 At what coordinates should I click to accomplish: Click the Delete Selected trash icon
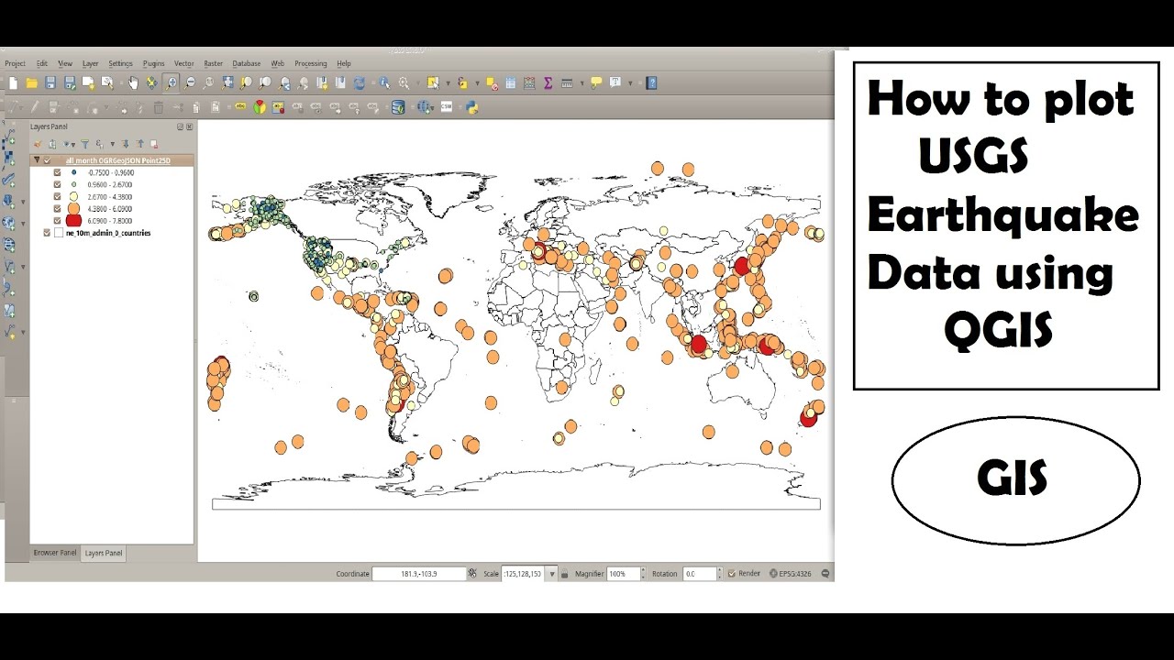(x=159, y=106)
